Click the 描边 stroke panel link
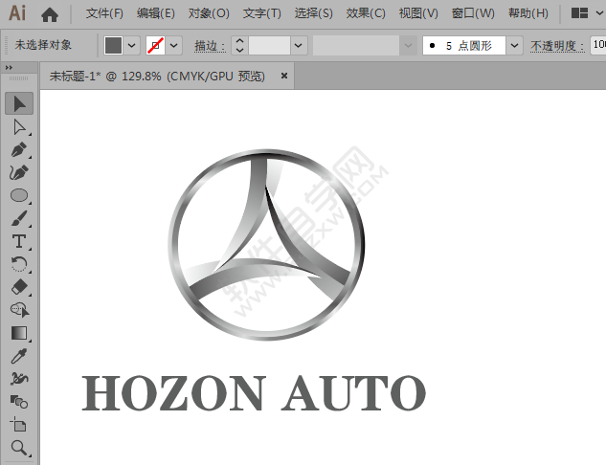Viewport: 606px width, 465px height. pyautogui.click(x=210, y=46)
